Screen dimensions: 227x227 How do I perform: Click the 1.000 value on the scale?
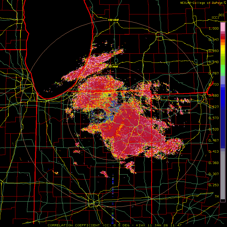(214, 28)
